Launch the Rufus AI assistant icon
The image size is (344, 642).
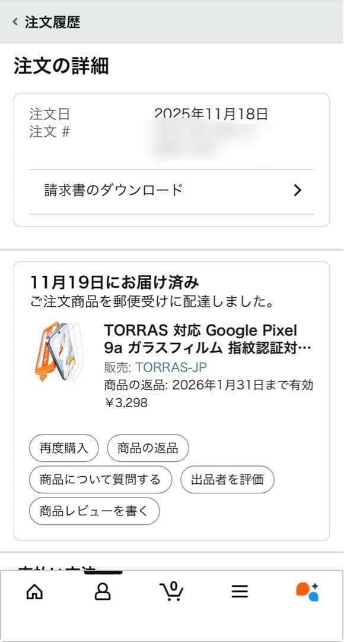(x=307, y=591)
